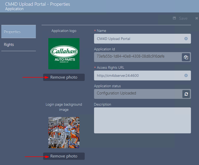
Task: Focus the Name input with CM4D Upload Portal
Action: coord(138,39)
